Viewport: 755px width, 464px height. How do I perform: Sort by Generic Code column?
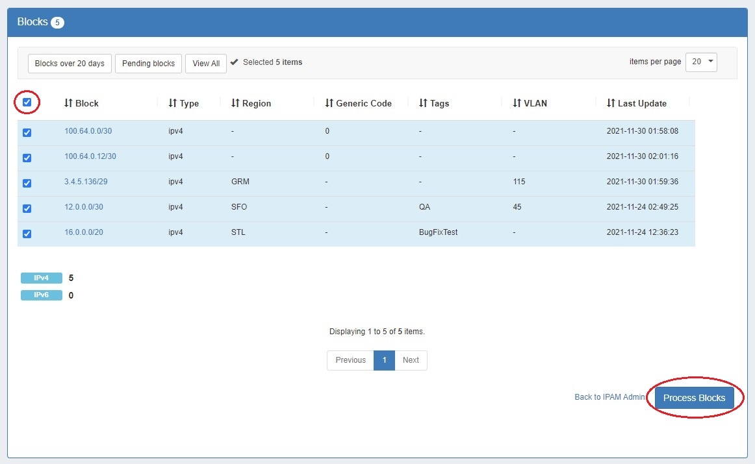tap(358, 103)
